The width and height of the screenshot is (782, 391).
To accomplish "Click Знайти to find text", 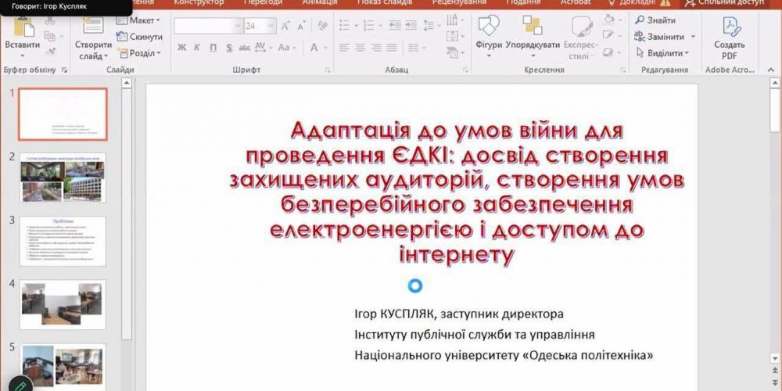I will tap(655, 20).
